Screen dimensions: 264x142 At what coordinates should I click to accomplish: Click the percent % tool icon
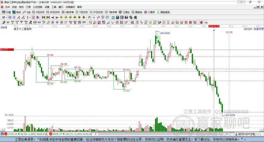coord(142,23)
